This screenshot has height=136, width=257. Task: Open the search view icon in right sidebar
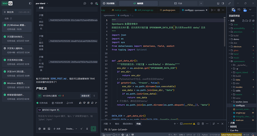pos(239,10)
